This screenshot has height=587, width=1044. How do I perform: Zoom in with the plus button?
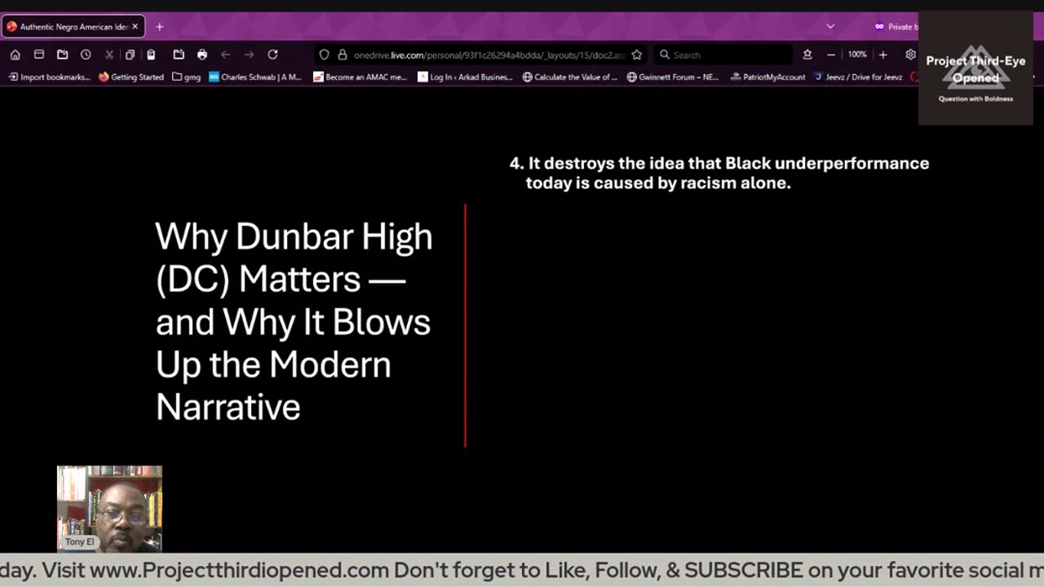pyautogui.click(x=883, y=55)
